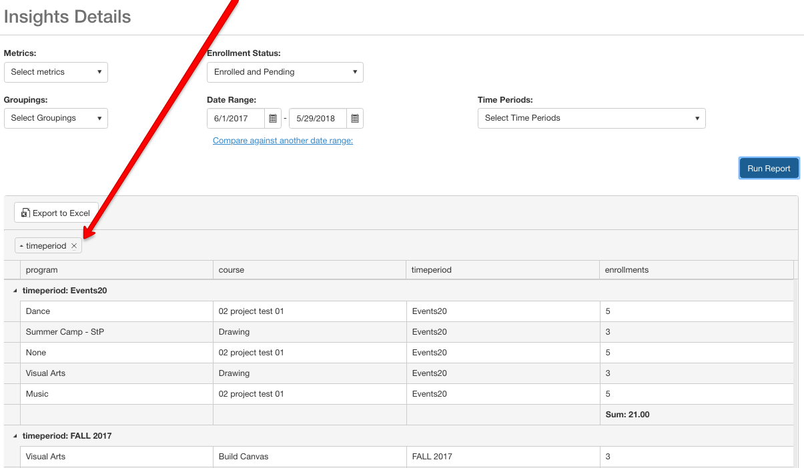Click Compare against another date range link
Image resolution: width=804 pixels, height=468 pixels.
(283, 141)
